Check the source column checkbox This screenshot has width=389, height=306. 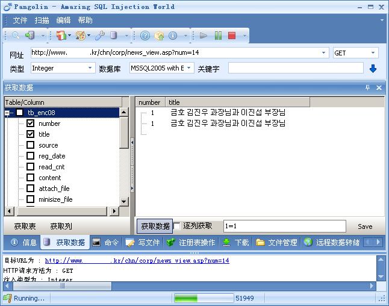pos(31,145)
